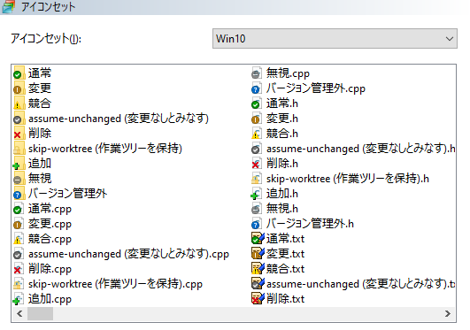The width and height of the screenshot is (470, 330).
Task: Click the folder assume-unchanged overlay icon
Action: [19, 119]
